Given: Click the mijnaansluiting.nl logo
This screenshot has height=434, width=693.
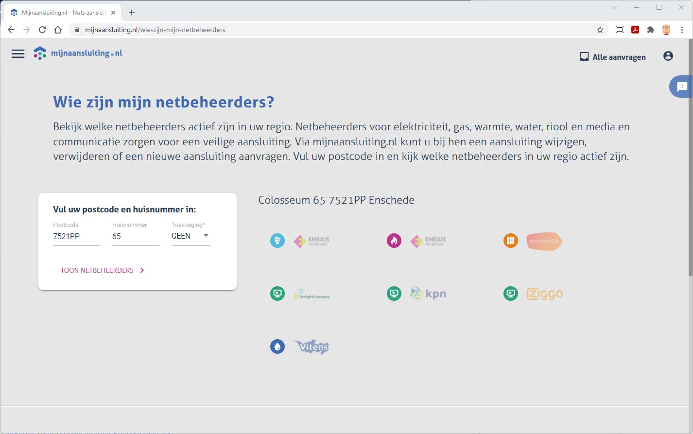Looking at the screenshot, I should point(78,53).
